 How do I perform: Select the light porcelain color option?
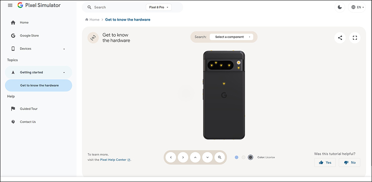(243, 157)
